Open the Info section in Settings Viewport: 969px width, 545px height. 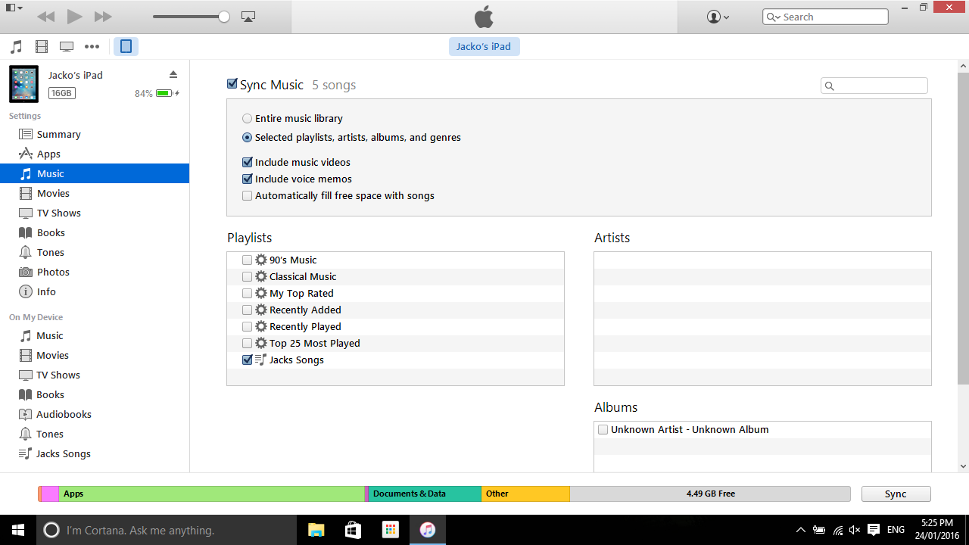tap(46, 291)
